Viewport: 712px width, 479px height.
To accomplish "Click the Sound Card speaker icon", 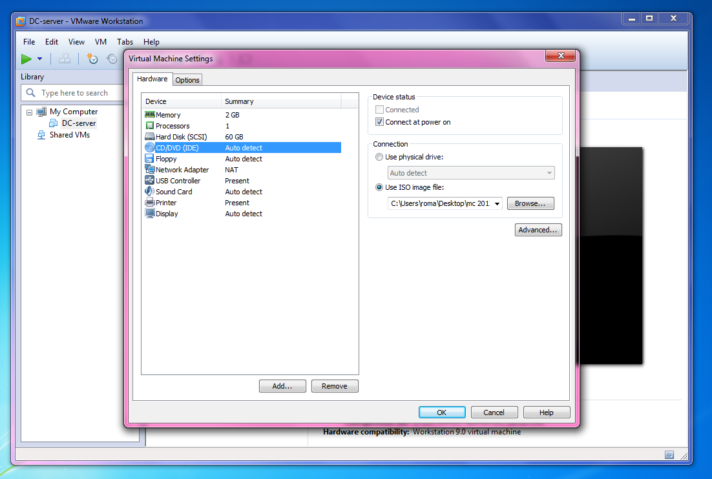I will click(149, 191).
